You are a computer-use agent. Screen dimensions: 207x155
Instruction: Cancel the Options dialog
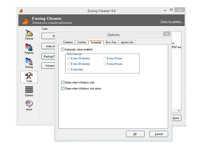(x=159, y=134)
